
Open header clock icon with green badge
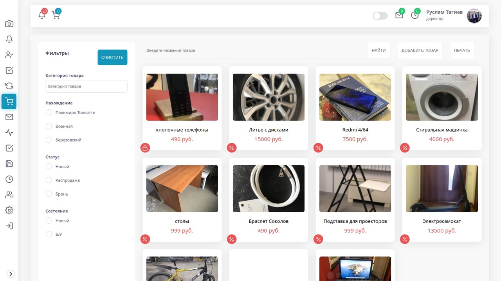pyautogui.click(x=415, y=15)
